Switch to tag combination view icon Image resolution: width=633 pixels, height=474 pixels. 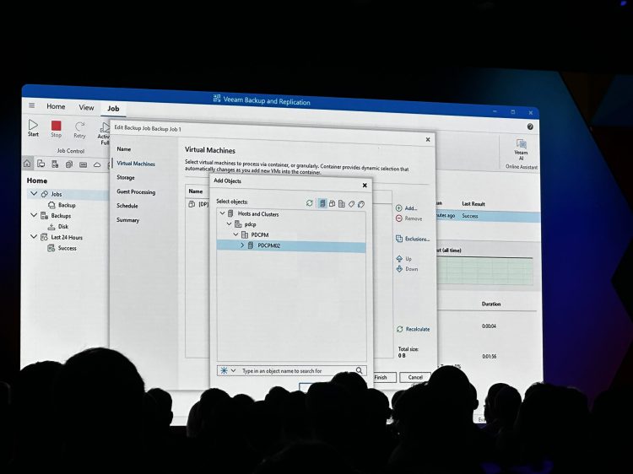pos(361,204)
